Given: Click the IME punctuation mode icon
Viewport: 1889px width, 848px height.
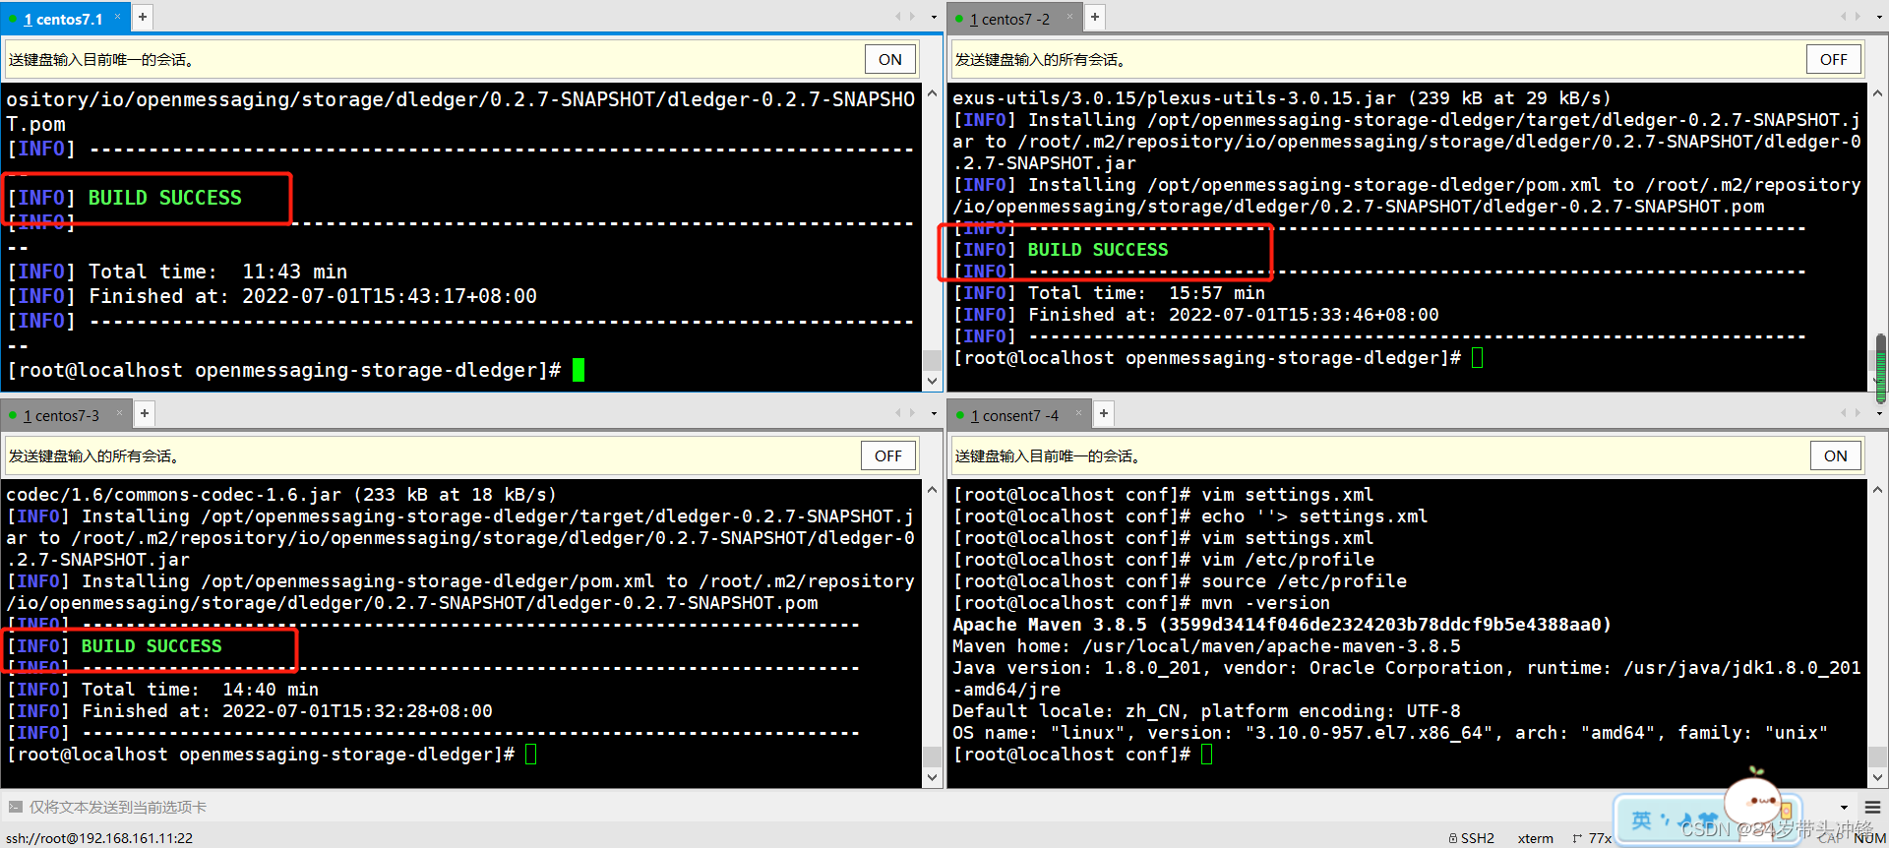Looking at the screenshot, I should pyautogui.click(x=1666, y=818).
